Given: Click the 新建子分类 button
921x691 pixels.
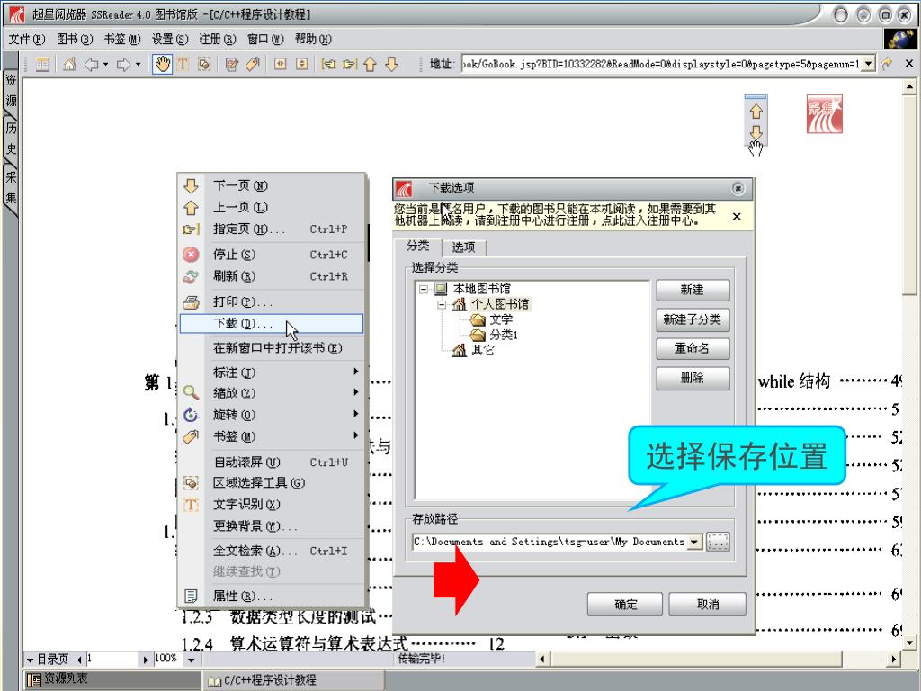Looking at the screenshot, I should (x=693, y=319).
